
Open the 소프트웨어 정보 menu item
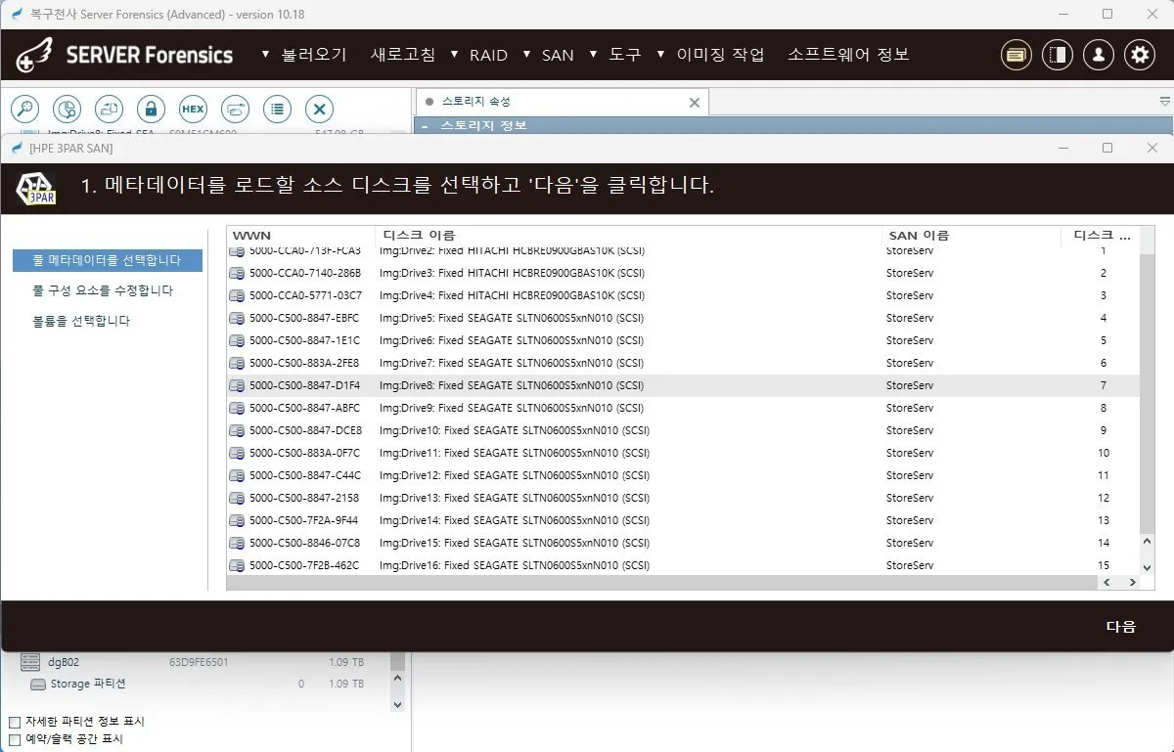848,55
